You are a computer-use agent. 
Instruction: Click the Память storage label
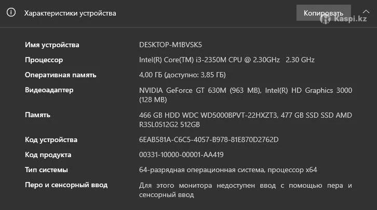[x=37, y=115]
